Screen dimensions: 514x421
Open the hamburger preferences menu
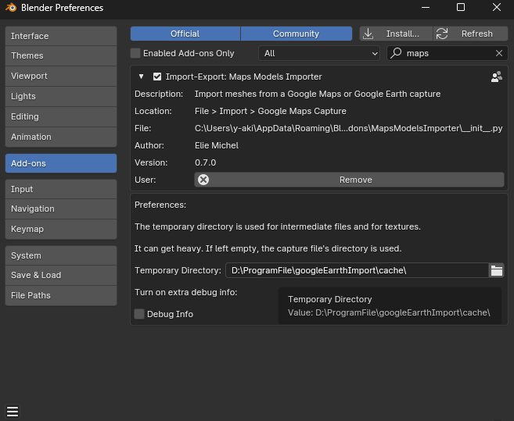pyautogui.click(x=13, y=412)
